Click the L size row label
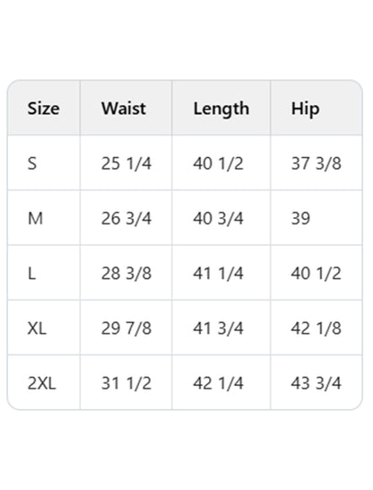Screen dimensions: 373x490 (x=31, y=273)
